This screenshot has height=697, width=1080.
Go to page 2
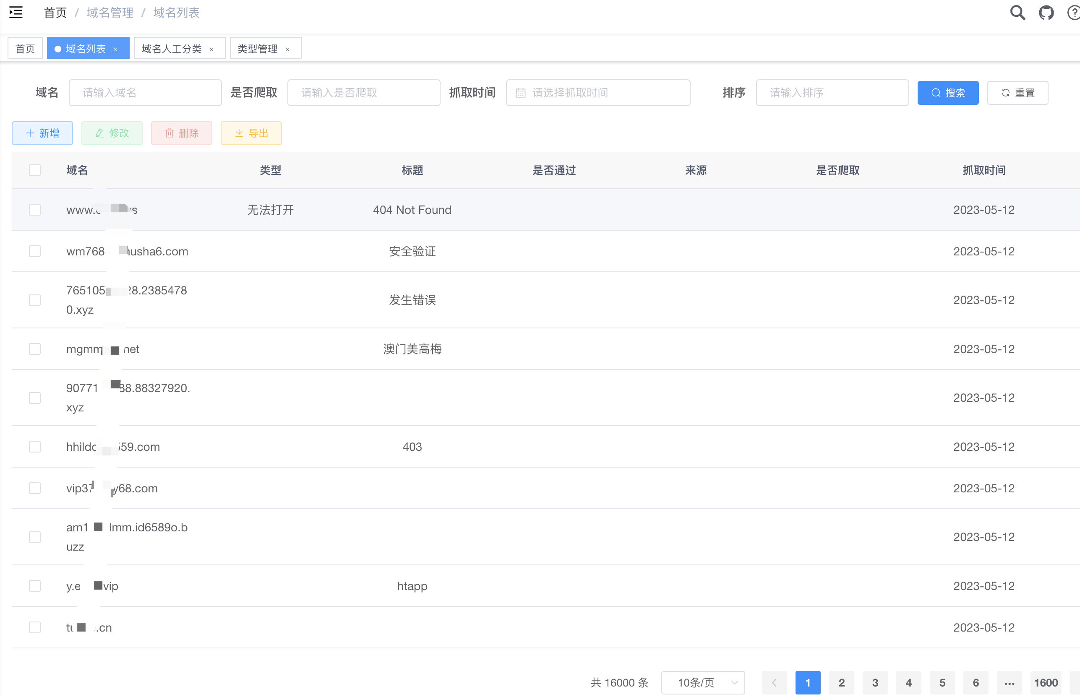[841, 682]
